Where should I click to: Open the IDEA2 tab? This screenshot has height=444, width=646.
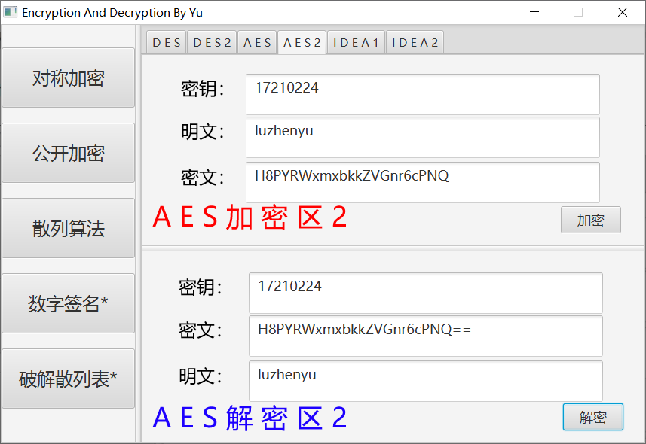(415, 42)
